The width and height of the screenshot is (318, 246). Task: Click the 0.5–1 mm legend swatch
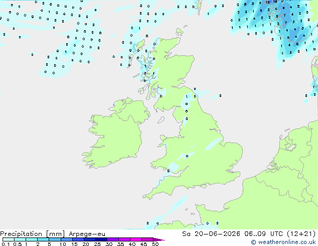(20, 239)
